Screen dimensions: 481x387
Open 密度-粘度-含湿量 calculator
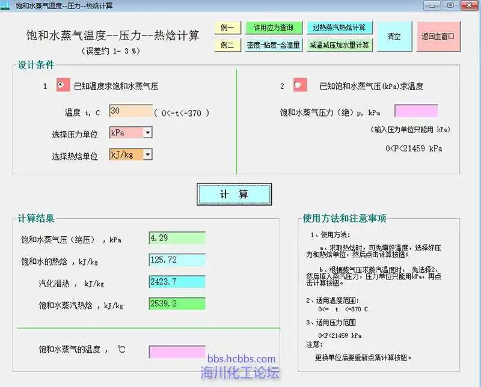tap(274, 45)
